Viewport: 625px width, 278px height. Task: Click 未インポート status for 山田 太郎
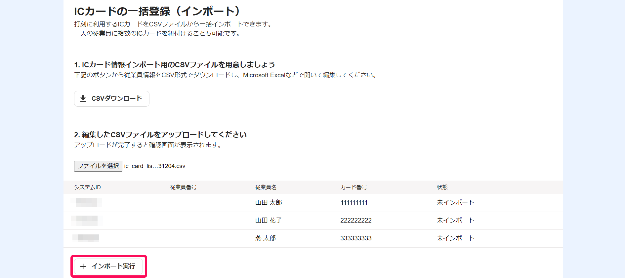[455, 202]
